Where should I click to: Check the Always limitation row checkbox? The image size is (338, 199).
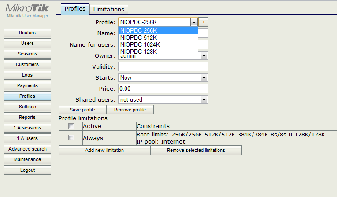click(x=71, y=138)
